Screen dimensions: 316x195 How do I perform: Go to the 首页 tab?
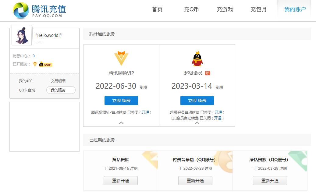(x=157, y=9)
